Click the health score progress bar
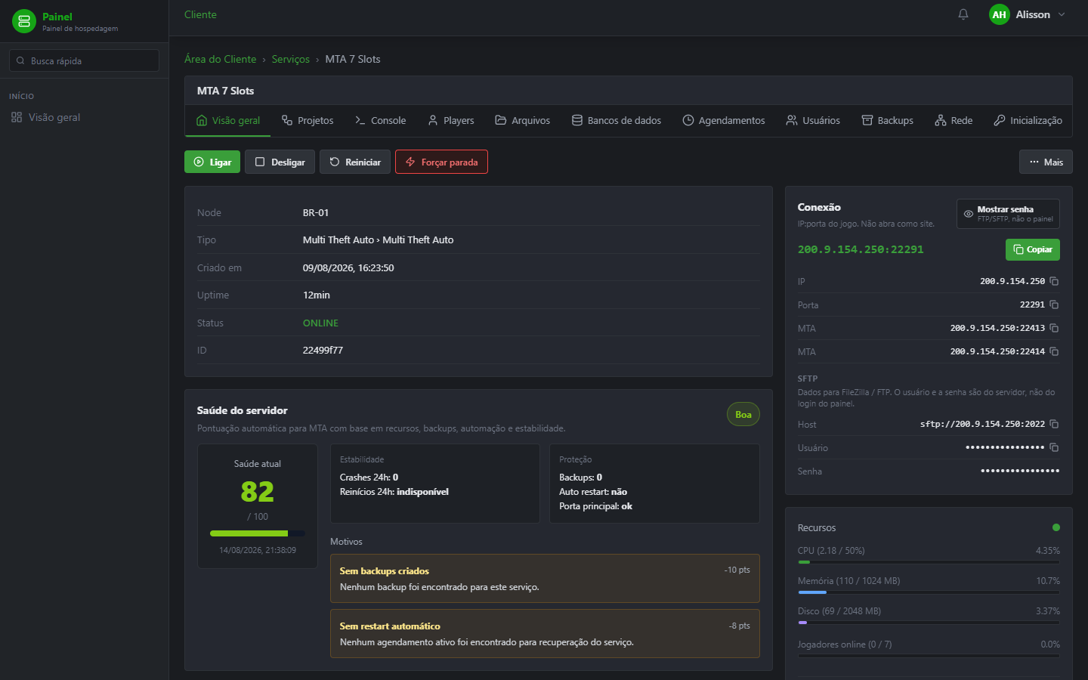 (x=258, y=533)
